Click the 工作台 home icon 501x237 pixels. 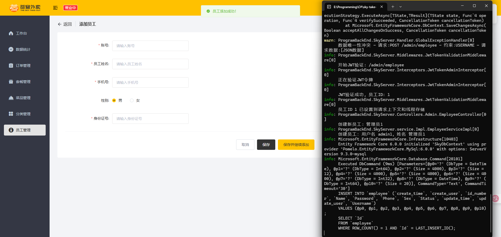11,33
